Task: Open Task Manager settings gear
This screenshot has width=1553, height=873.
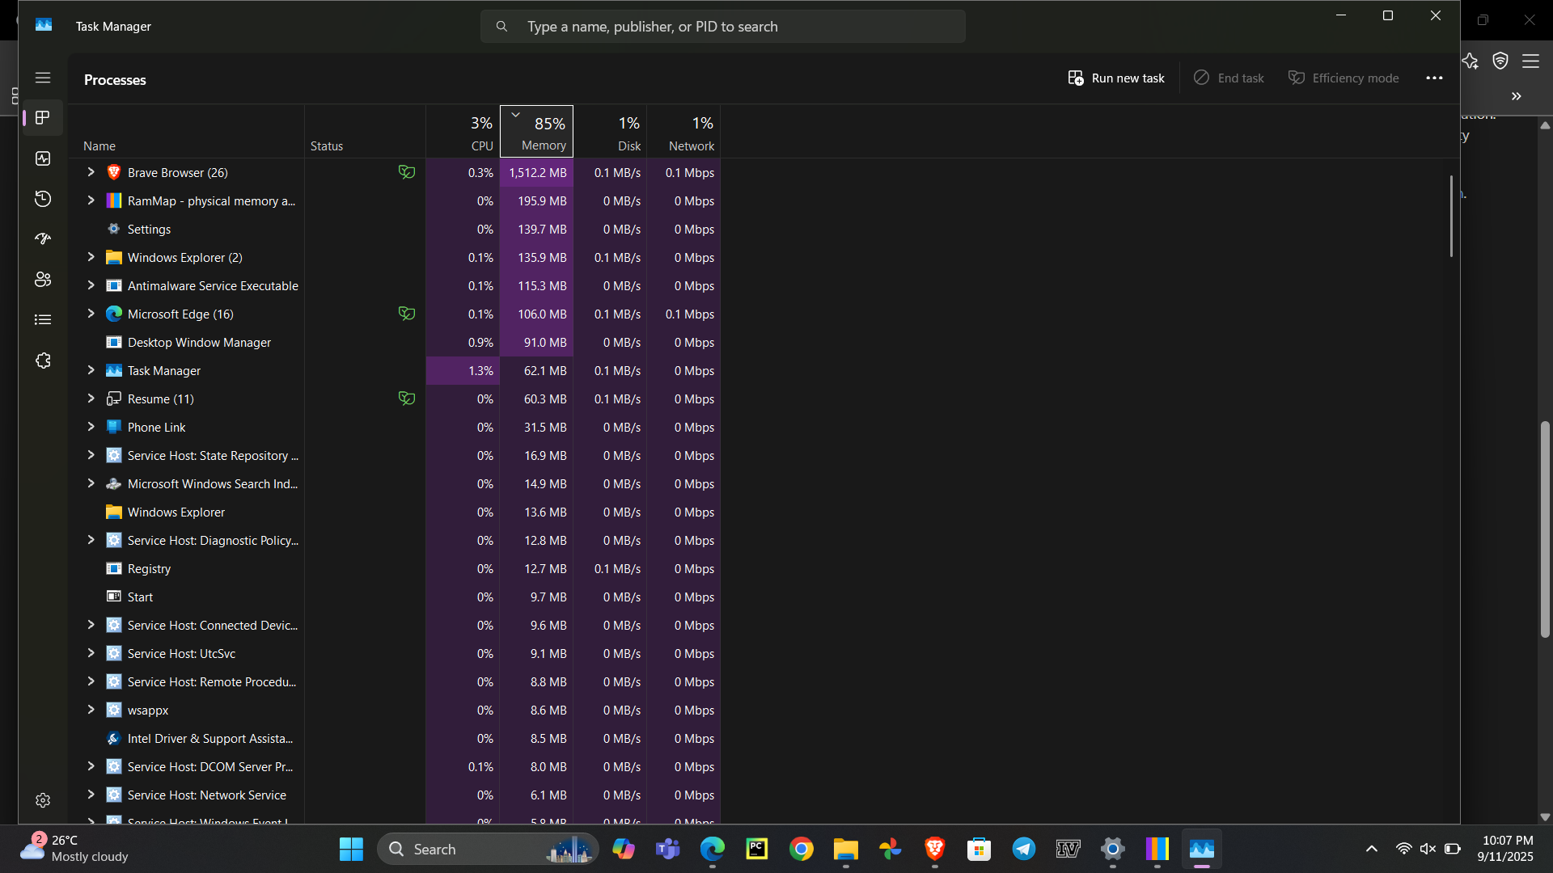Action: pyautogui.click(x=43, y=800)
